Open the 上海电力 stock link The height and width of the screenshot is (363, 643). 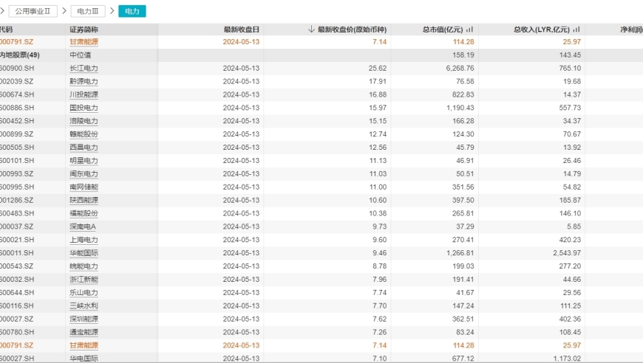84,240
